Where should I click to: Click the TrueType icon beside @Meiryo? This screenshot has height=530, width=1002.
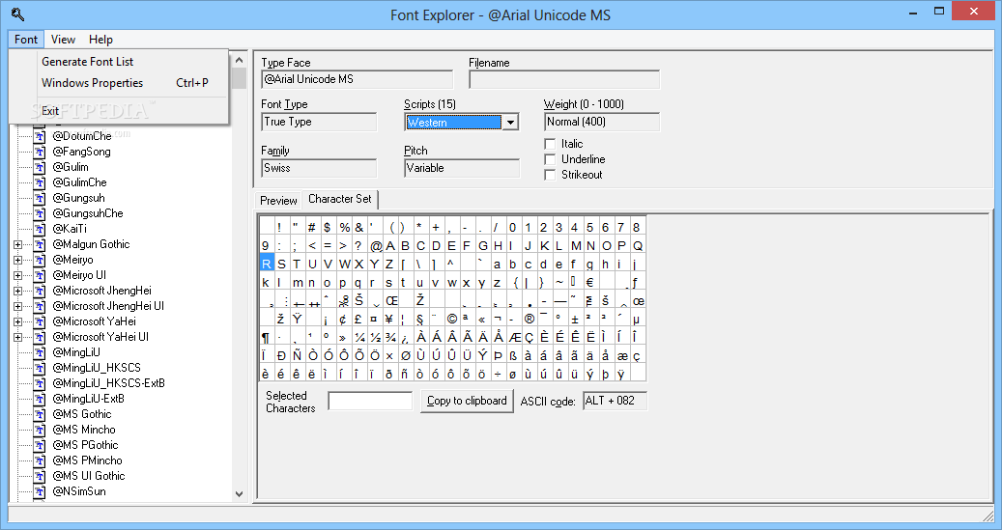tap(40, 260)
